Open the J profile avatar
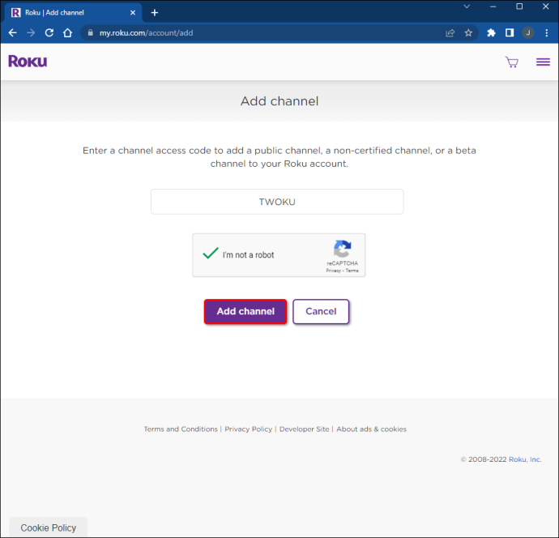 [x=528, y=32]
